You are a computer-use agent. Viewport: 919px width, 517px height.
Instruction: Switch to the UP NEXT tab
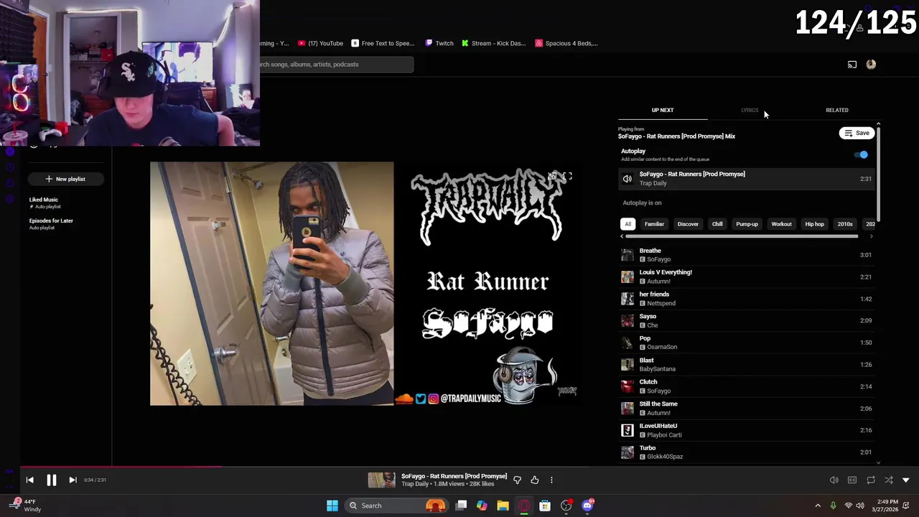pyautogui.click(x=663, y=110)
